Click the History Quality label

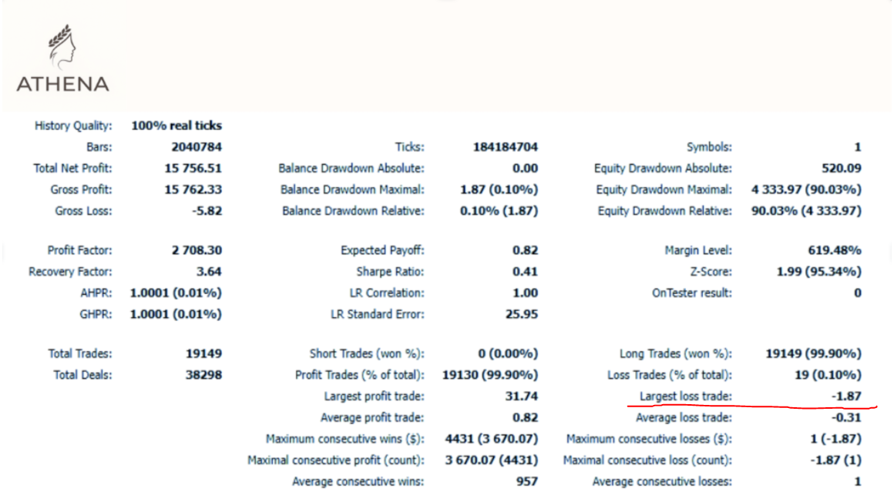73,125
